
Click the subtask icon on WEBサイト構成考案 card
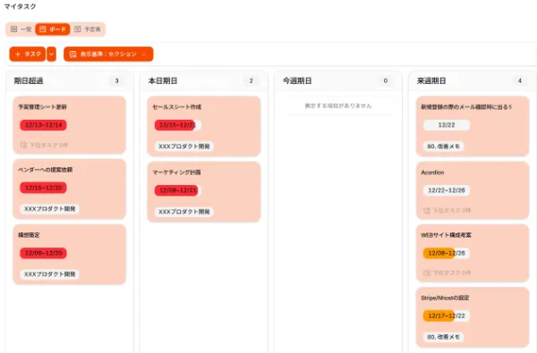426,273
